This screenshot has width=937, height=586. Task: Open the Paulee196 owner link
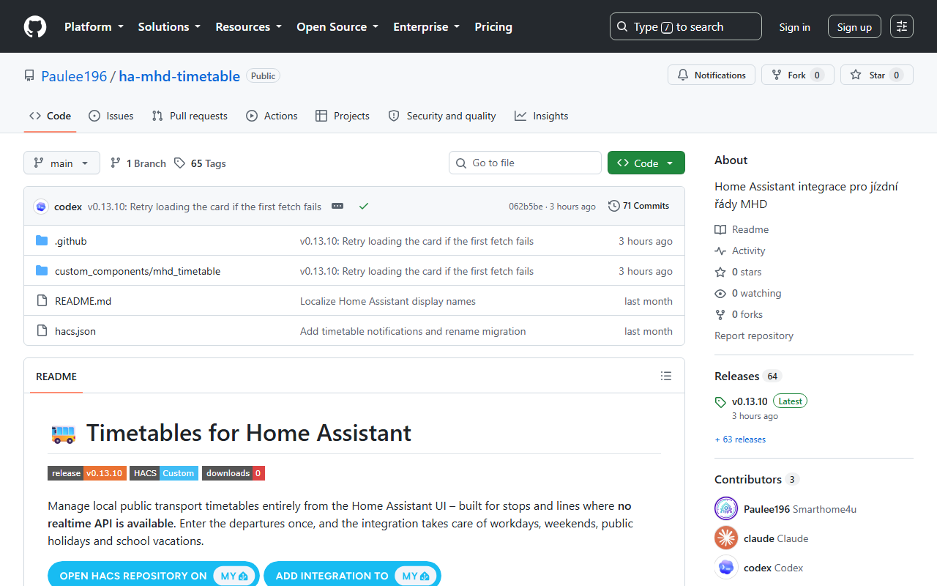[74, 76]
